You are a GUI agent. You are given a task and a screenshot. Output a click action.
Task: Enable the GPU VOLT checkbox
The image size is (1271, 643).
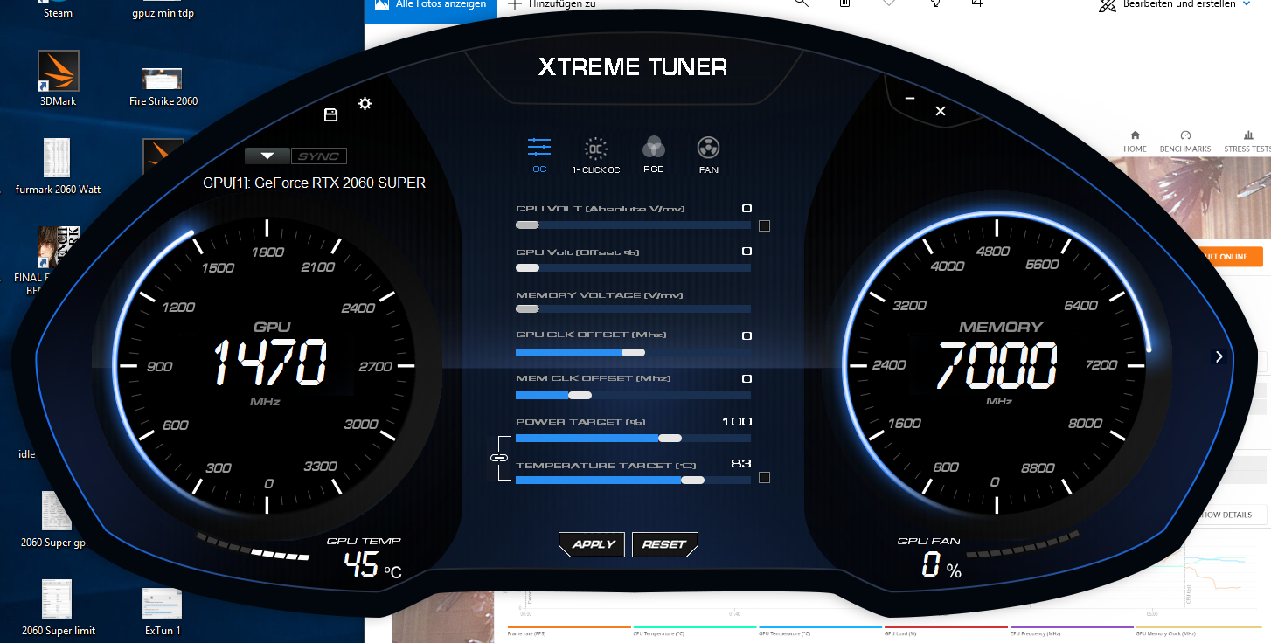(x=765, y=226)
